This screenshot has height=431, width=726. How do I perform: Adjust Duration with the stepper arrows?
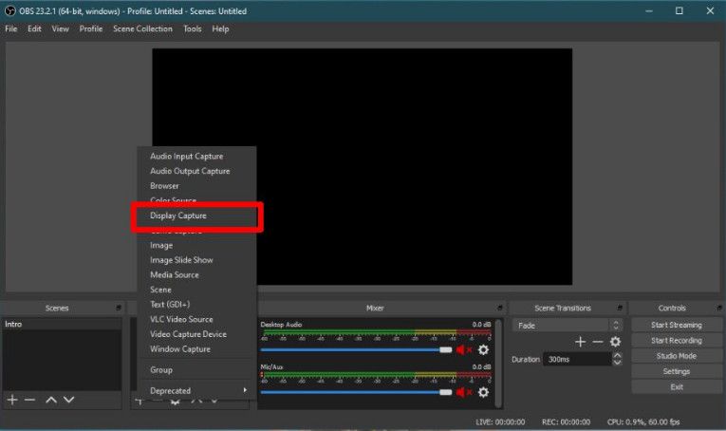click(x=618, y=360)
